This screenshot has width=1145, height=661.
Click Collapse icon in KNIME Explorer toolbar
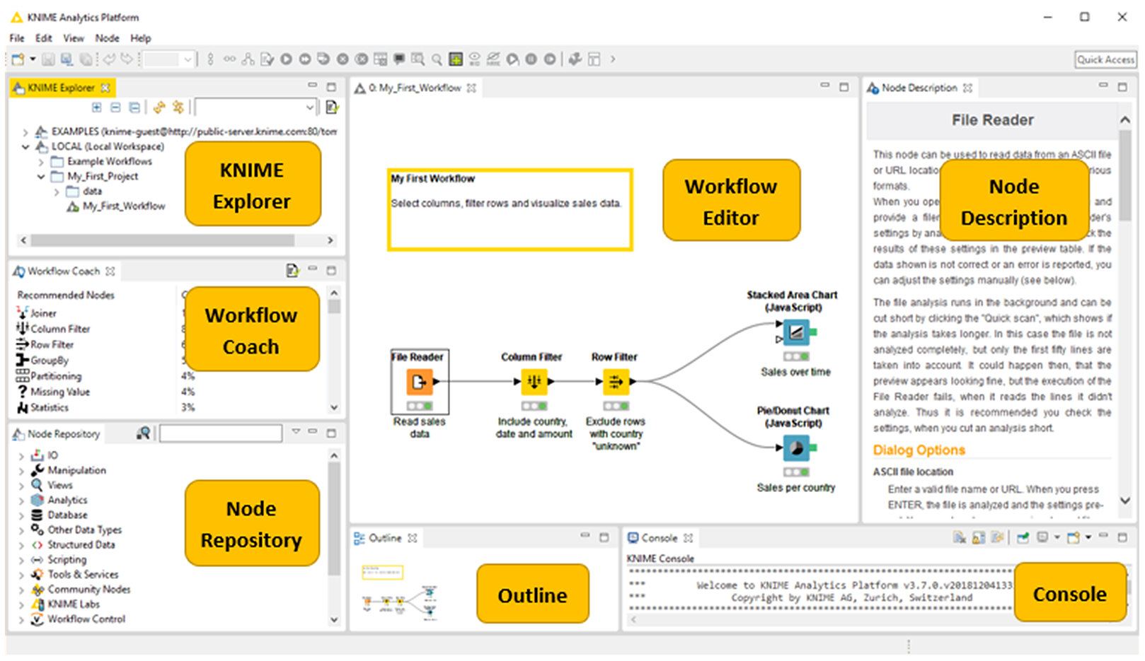(x=115, y=107)
